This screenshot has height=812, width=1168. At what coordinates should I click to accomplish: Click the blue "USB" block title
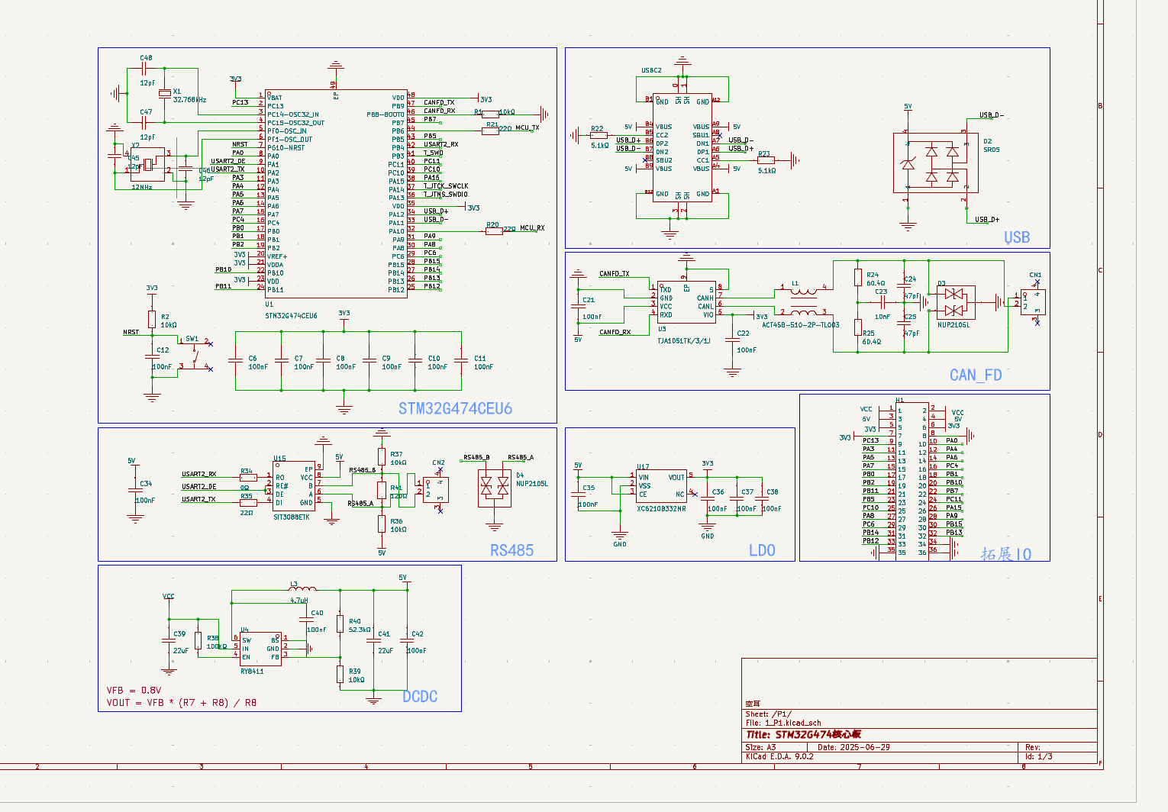click(x=1017, y=237)
